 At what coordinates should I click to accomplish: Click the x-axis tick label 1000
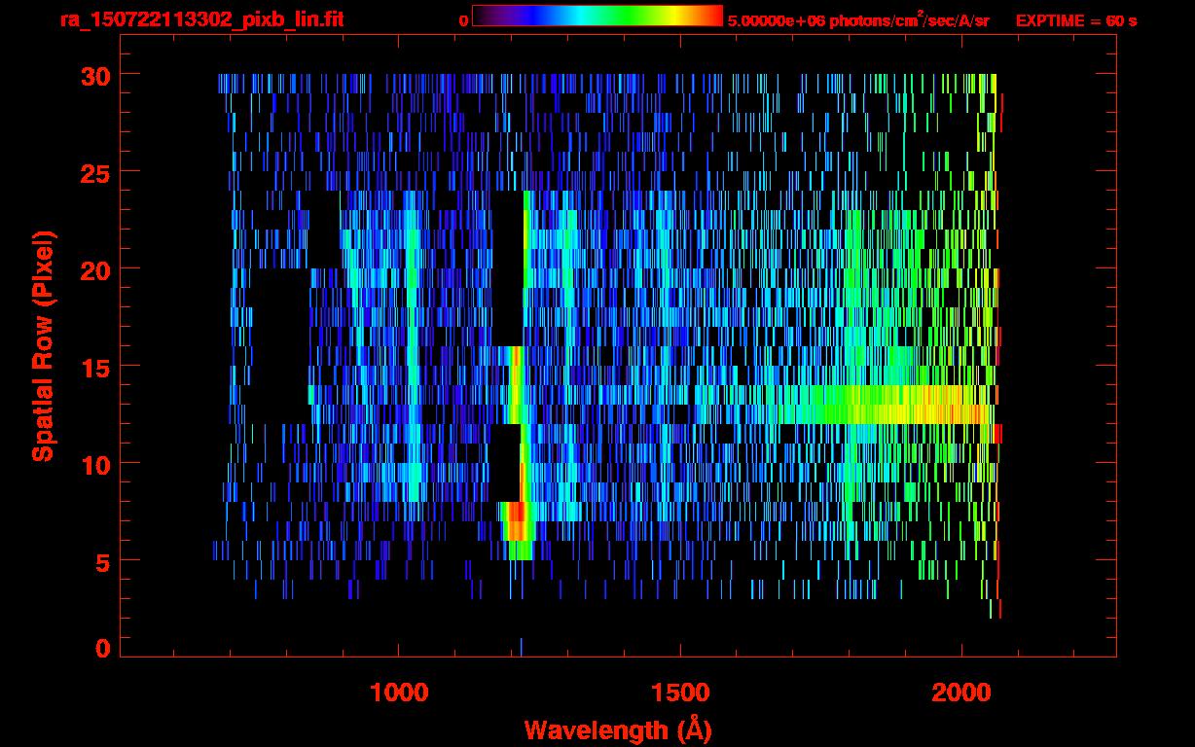[x=399, y=693]
